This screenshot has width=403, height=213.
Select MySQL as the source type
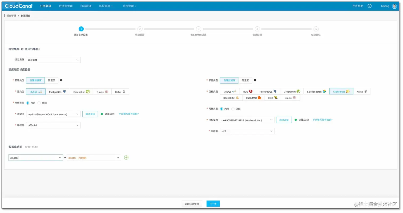click(x=36, y=92)
